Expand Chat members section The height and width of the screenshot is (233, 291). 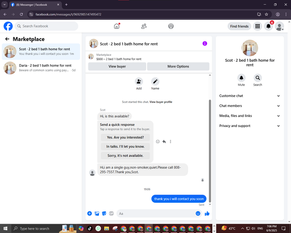point(250,106)
